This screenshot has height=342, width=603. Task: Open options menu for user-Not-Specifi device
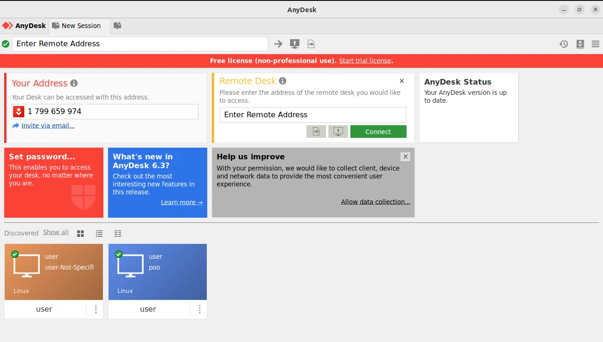pyautogui.click(x=95, y=309)
